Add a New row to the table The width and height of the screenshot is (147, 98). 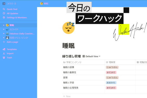(67, 96)
